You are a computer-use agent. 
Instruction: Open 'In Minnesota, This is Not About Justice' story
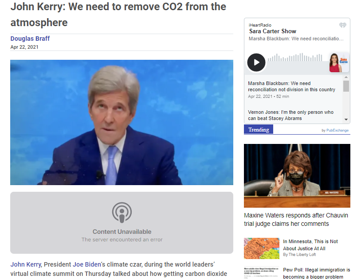coord(310,245)
